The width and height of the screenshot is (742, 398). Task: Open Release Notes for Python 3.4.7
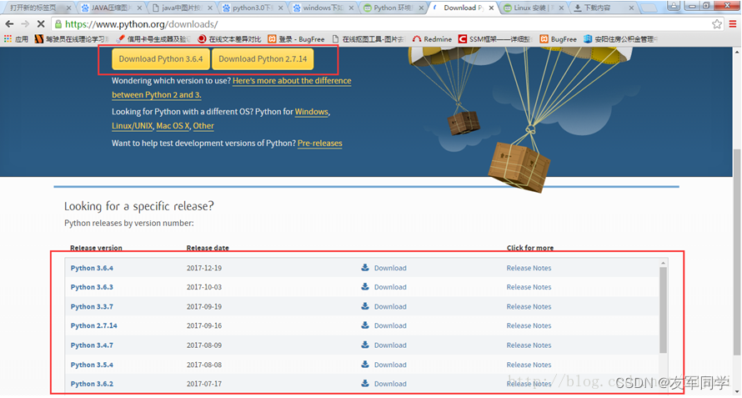[529, 345]
